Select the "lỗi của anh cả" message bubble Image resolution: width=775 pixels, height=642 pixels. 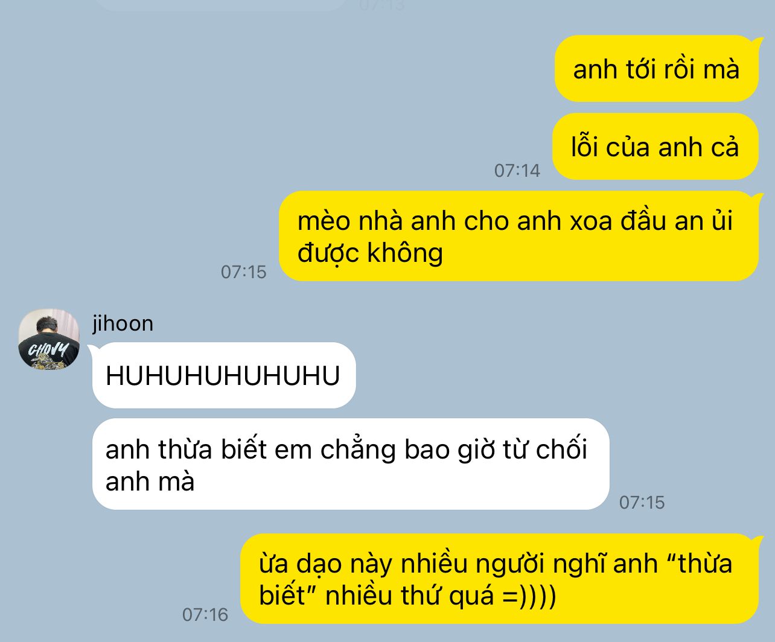coord(655,147)
